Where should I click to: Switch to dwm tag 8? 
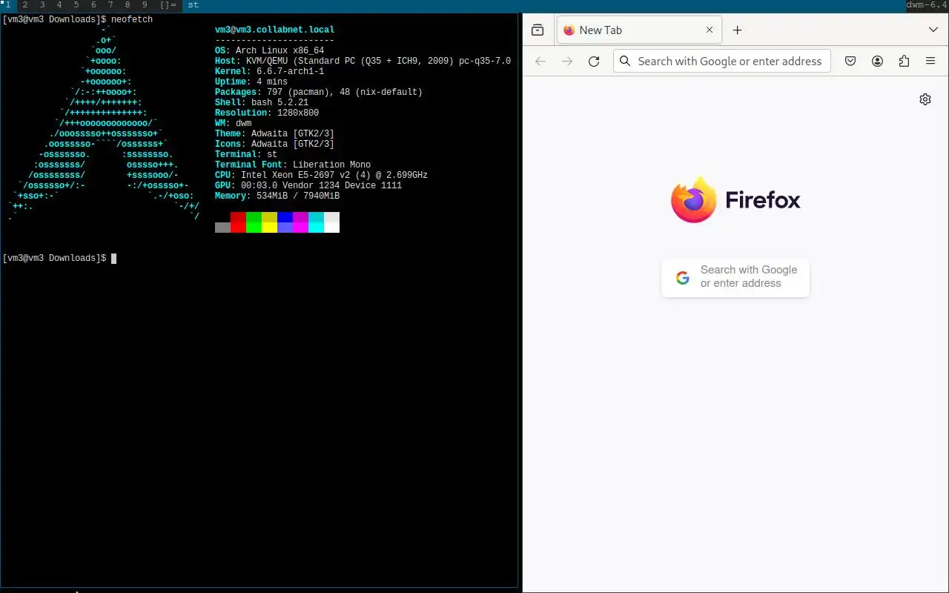coord(128,5)
